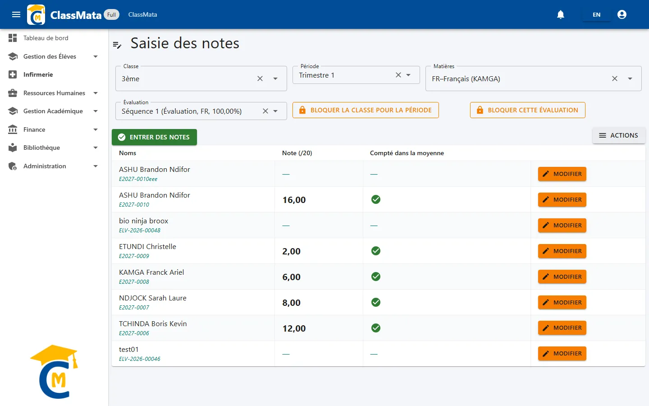Viewport: 649px width, 406px height.
Task: Expand the Ressources Humaines menu
Action: [96, 93]
